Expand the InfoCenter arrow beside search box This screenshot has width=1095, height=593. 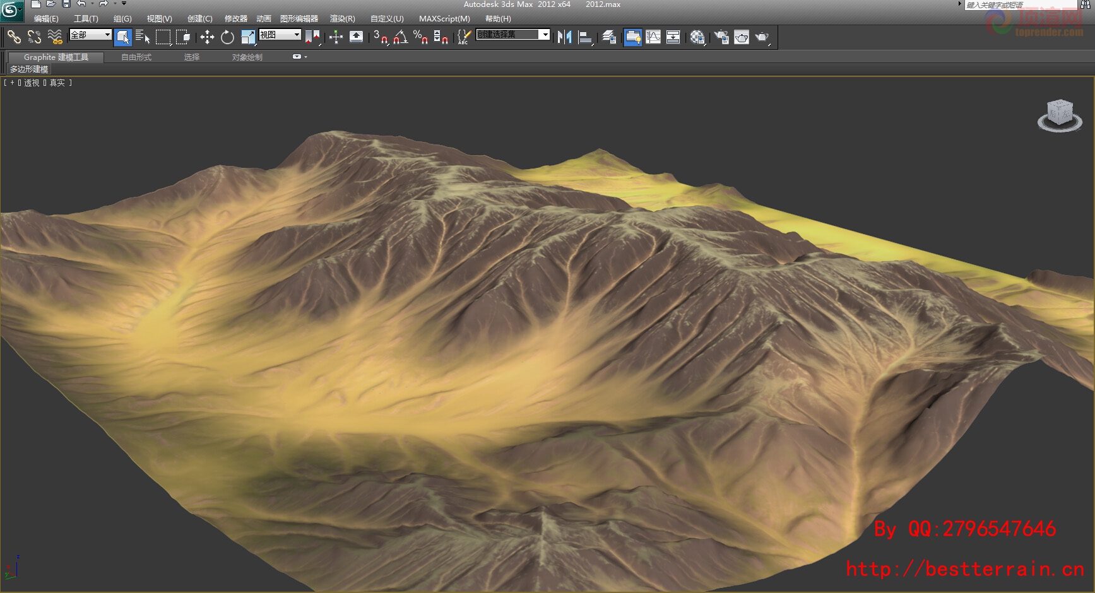pyautogui.click(x=960, y=4)
